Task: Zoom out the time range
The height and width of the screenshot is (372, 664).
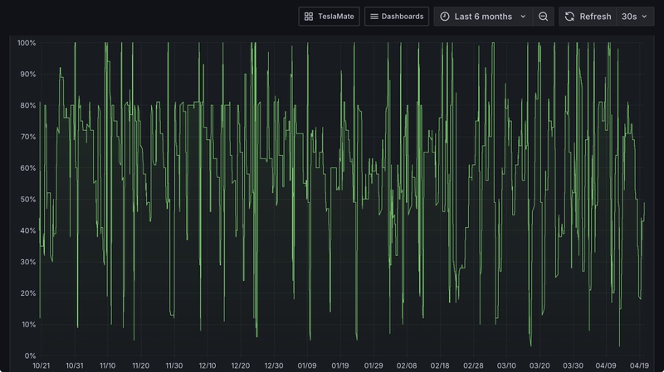Action: coord(544,17)
